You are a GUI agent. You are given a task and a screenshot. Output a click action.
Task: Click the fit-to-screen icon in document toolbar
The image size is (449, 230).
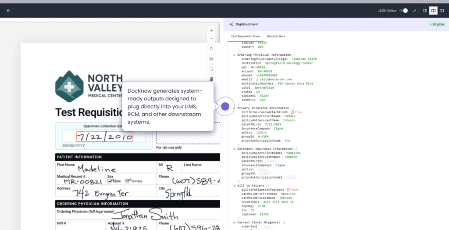[211, 59]
